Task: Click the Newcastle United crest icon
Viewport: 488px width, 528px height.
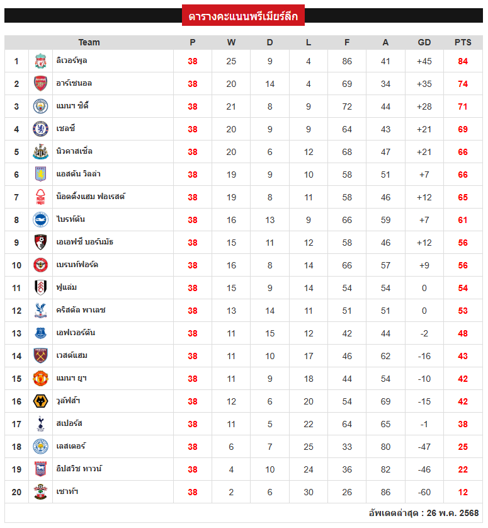Action: coord(40,151)
